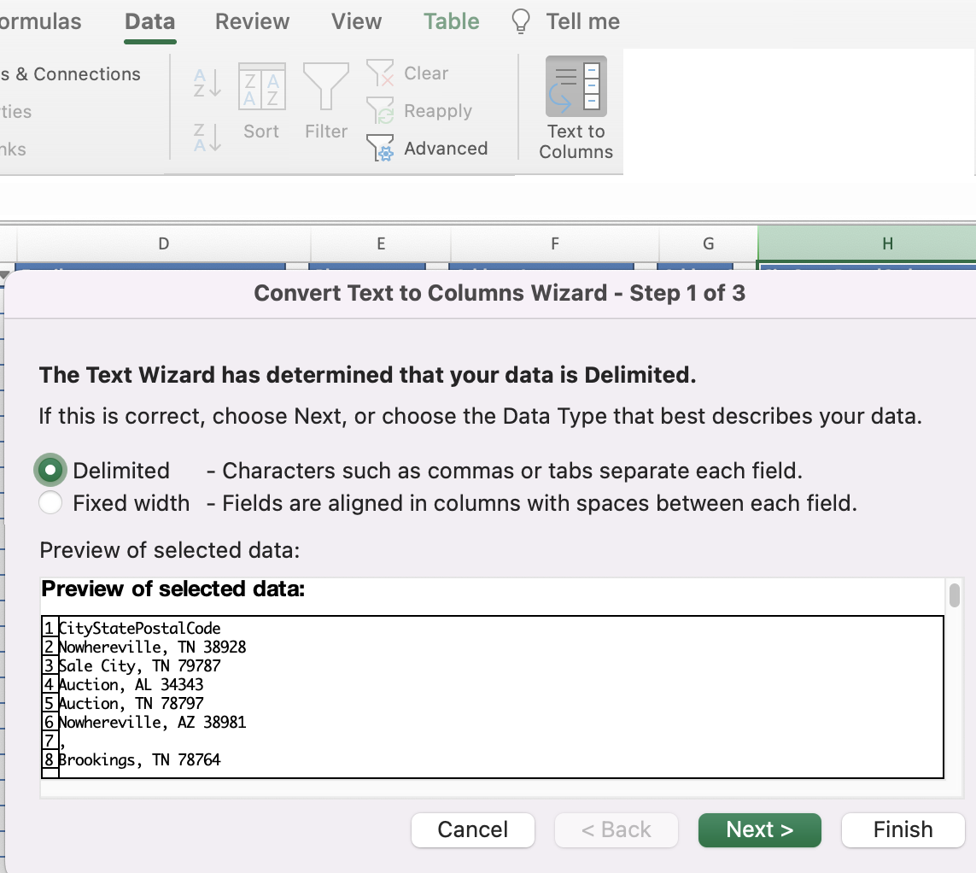Switch to the Data ribbon tab
Viewport: 976px width, 873px height.
(149, 21)
